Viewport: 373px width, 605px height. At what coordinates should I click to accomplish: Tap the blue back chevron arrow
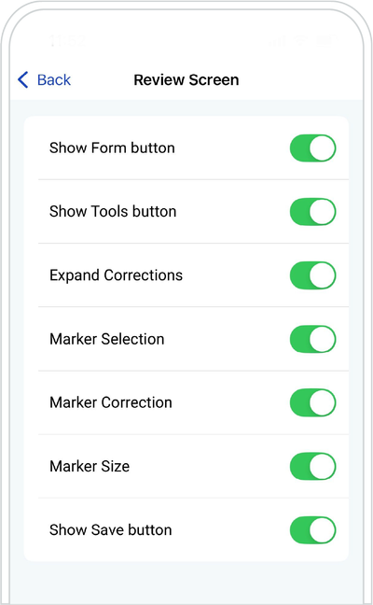pos(22,80)
